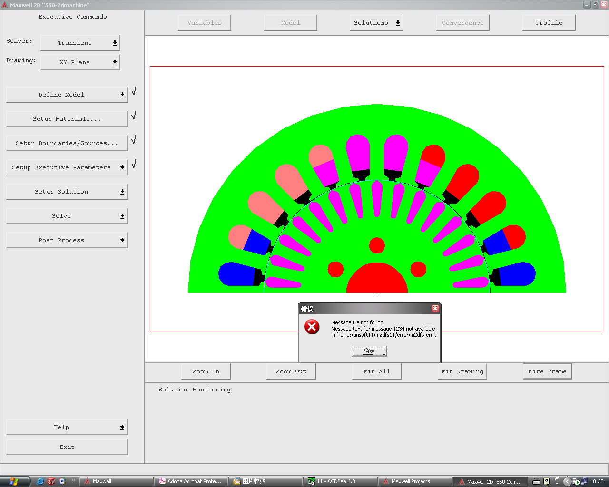The width and height of the screenshot is (609, 487).
Task: Open the Help dropdown
Action: pyautogui.click(x=67, y=427)
